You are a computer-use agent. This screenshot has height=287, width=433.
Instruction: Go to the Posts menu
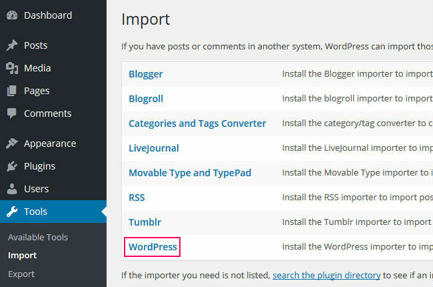35,45
